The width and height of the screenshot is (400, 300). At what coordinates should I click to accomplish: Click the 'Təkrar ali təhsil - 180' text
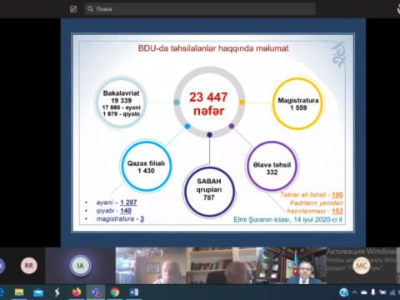[312, 195]
